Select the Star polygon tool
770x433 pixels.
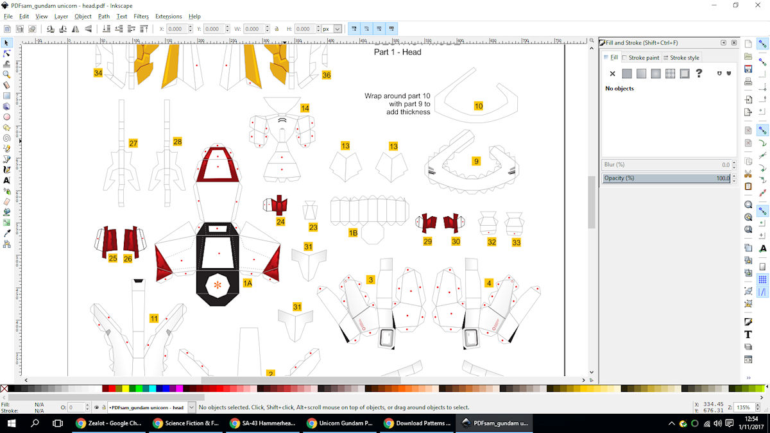[x=6, y=127]
